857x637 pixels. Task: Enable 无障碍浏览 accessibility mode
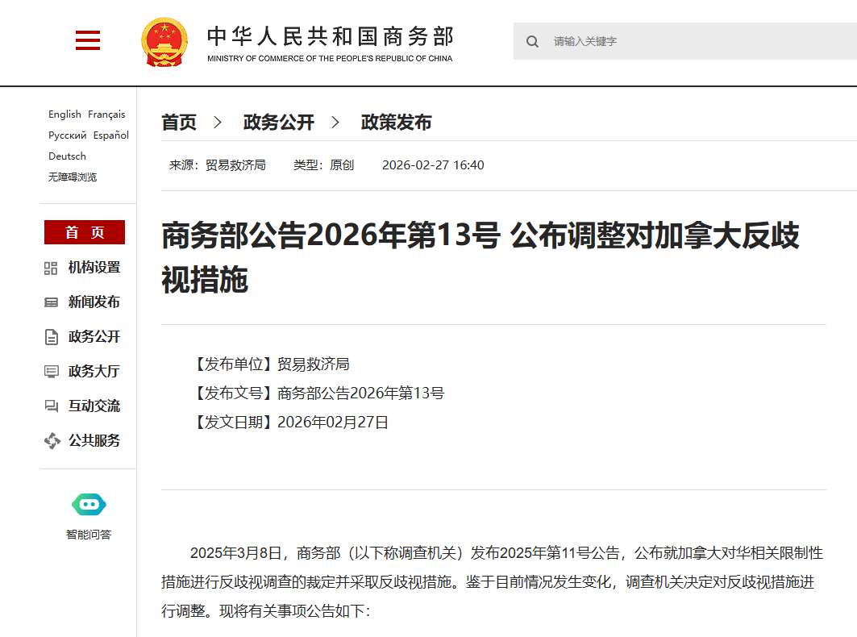click(x=73, y=177)
